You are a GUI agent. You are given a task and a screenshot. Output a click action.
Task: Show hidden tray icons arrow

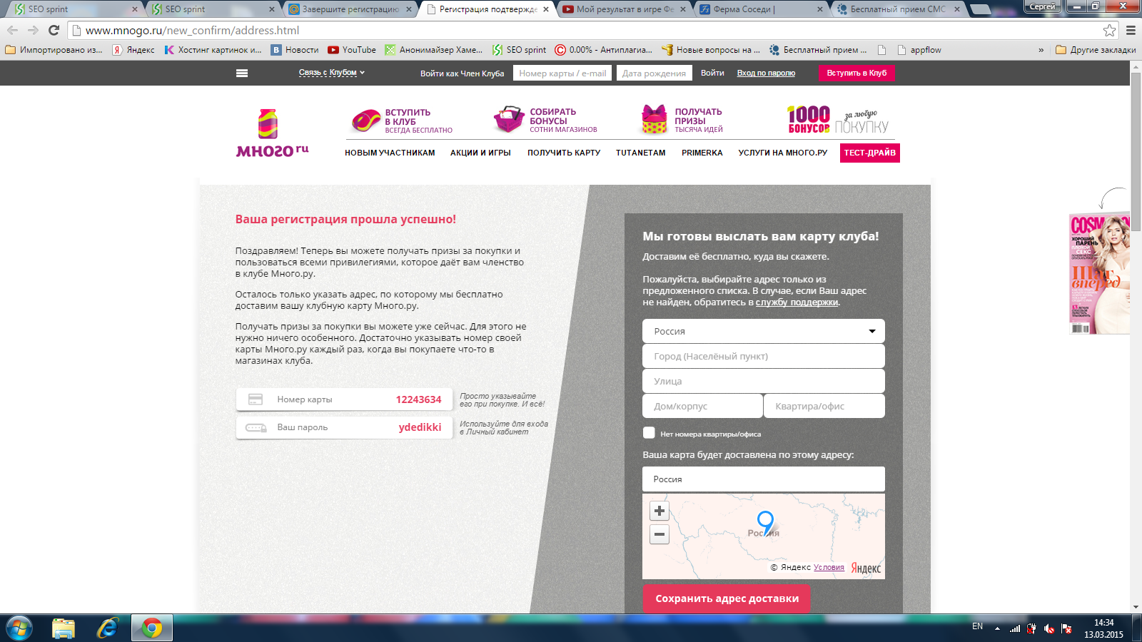[x=997, y=629]
